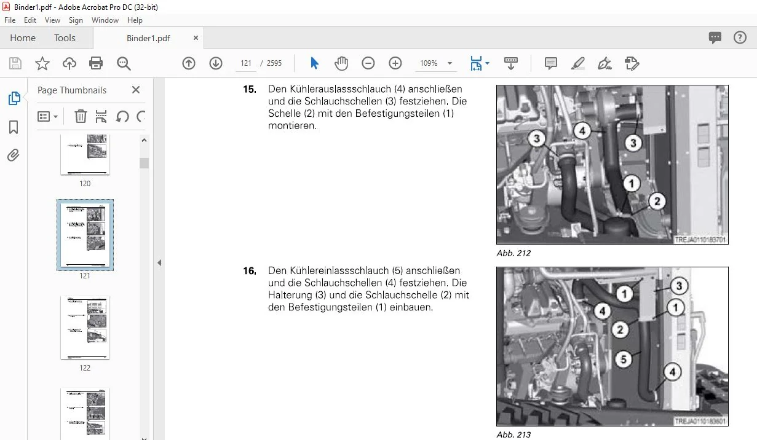Activate the Hand pan tool

(x=341, y=63)
